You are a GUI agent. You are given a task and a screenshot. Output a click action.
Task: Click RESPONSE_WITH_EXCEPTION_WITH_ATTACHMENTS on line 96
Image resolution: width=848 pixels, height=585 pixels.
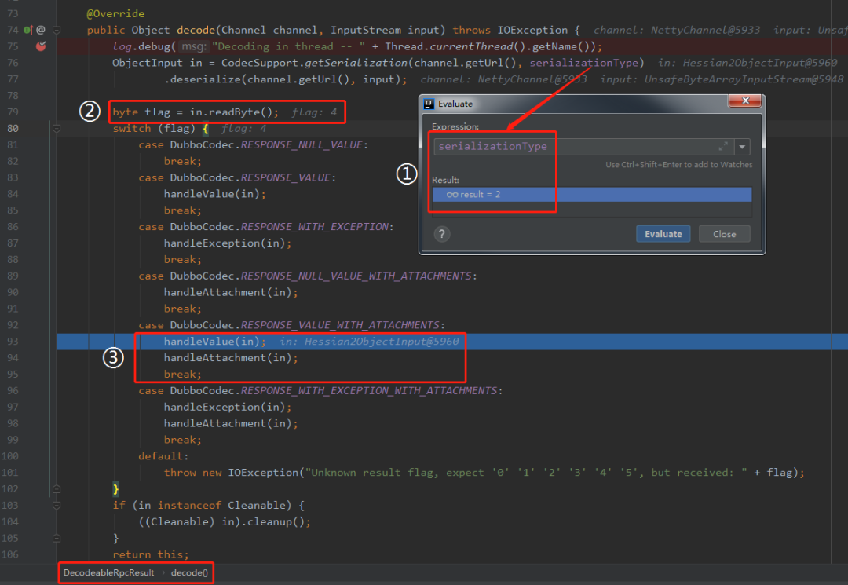pyautogui.click(x=369, y=391)
